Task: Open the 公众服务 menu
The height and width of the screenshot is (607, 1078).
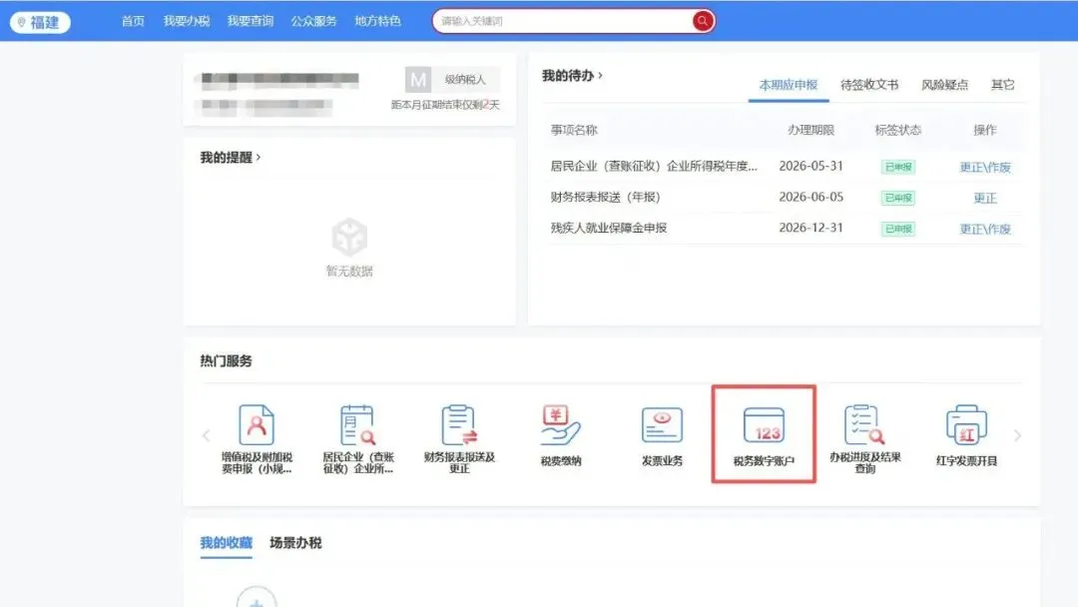Action: click(313, 21)
